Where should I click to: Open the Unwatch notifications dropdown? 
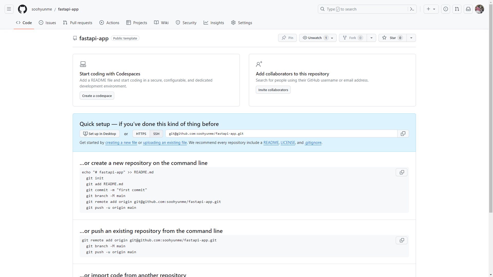pyautogui.click(x=318, y=38)
